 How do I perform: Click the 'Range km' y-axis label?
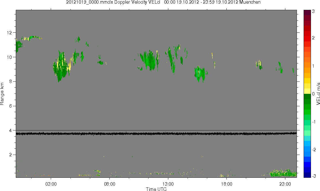pyautogui.click(x=2, y=94)
